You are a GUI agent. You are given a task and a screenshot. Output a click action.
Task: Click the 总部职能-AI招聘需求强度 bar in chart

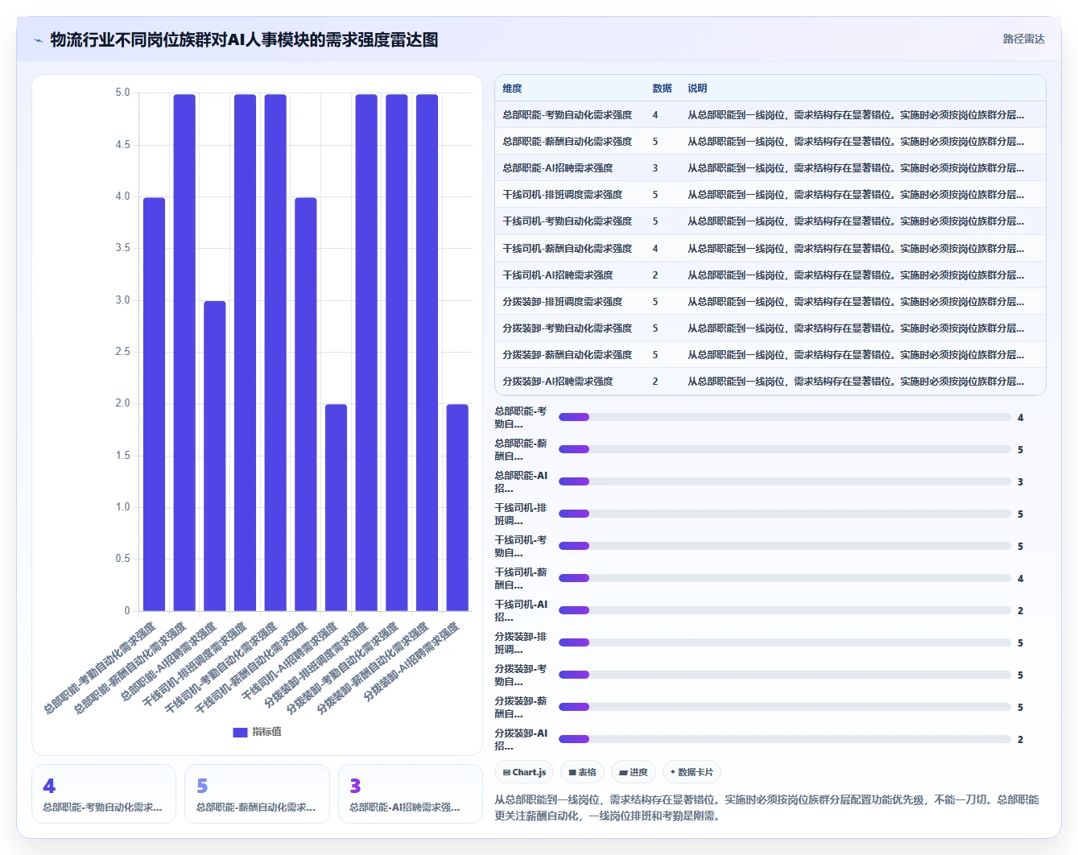(215, 456)
